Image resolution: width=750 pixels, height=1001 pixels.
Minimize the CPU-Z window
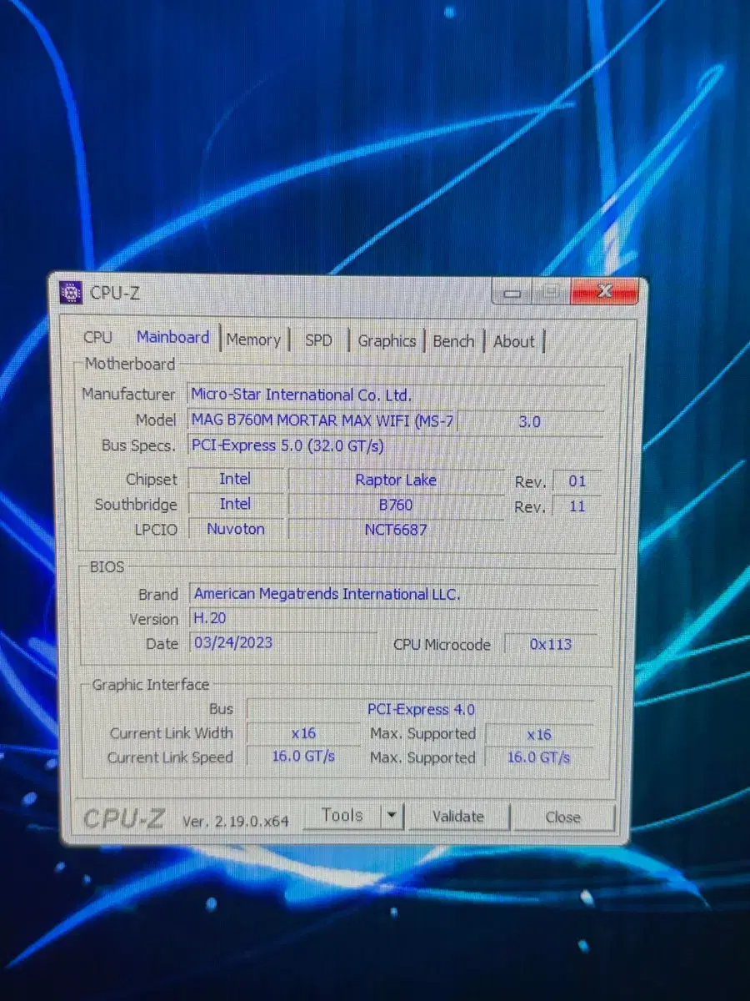tap(513, 294)
